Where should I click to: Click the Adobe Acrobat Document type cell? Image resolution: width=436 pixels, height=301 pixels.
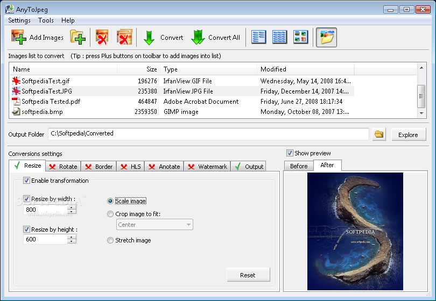pyautogui.click(x=201, y=102)
